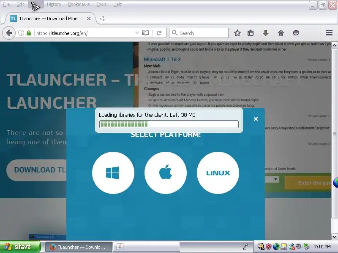Click the network computers tray icon
Image resolution: width=338 pixels, height=253 pixels.
[292, 247]
